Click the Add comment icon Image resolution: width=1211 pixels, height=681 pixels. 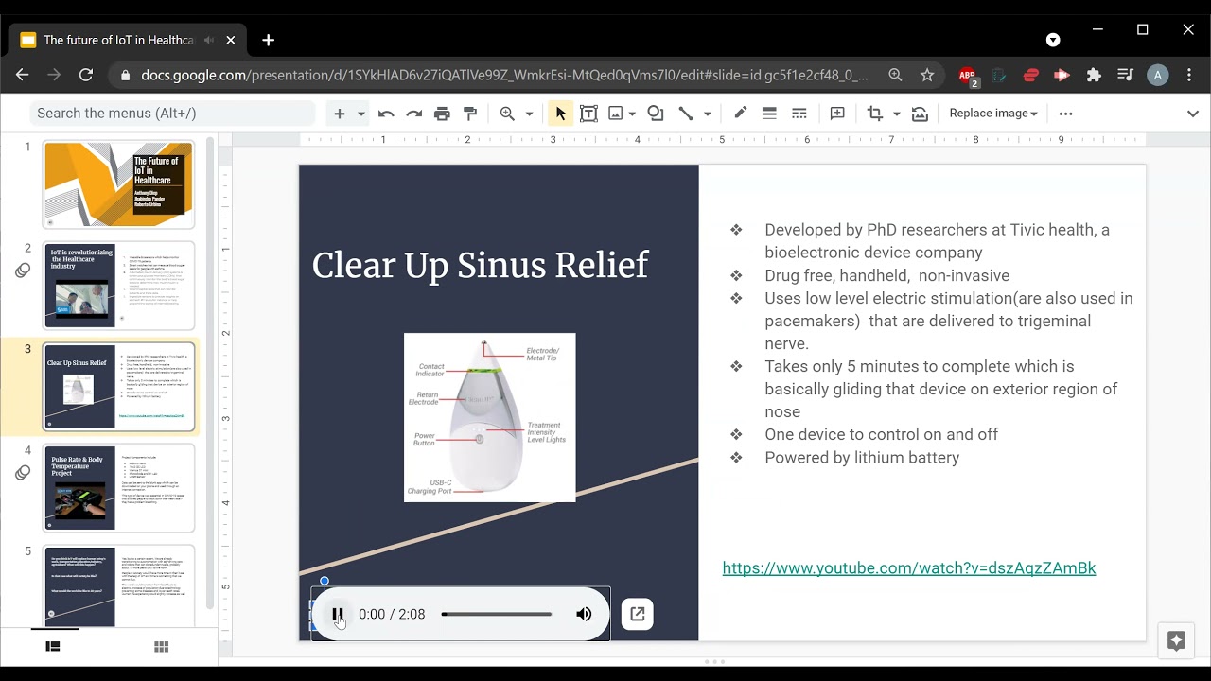click(837, 113)
